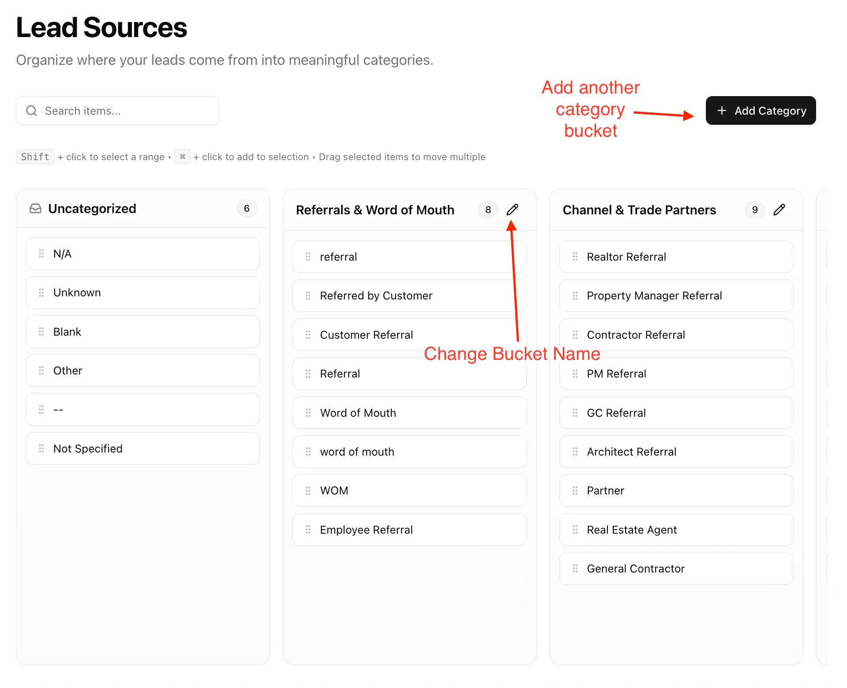
Task: Click the Uncategorized count badge 6
Action: [247, 209]
